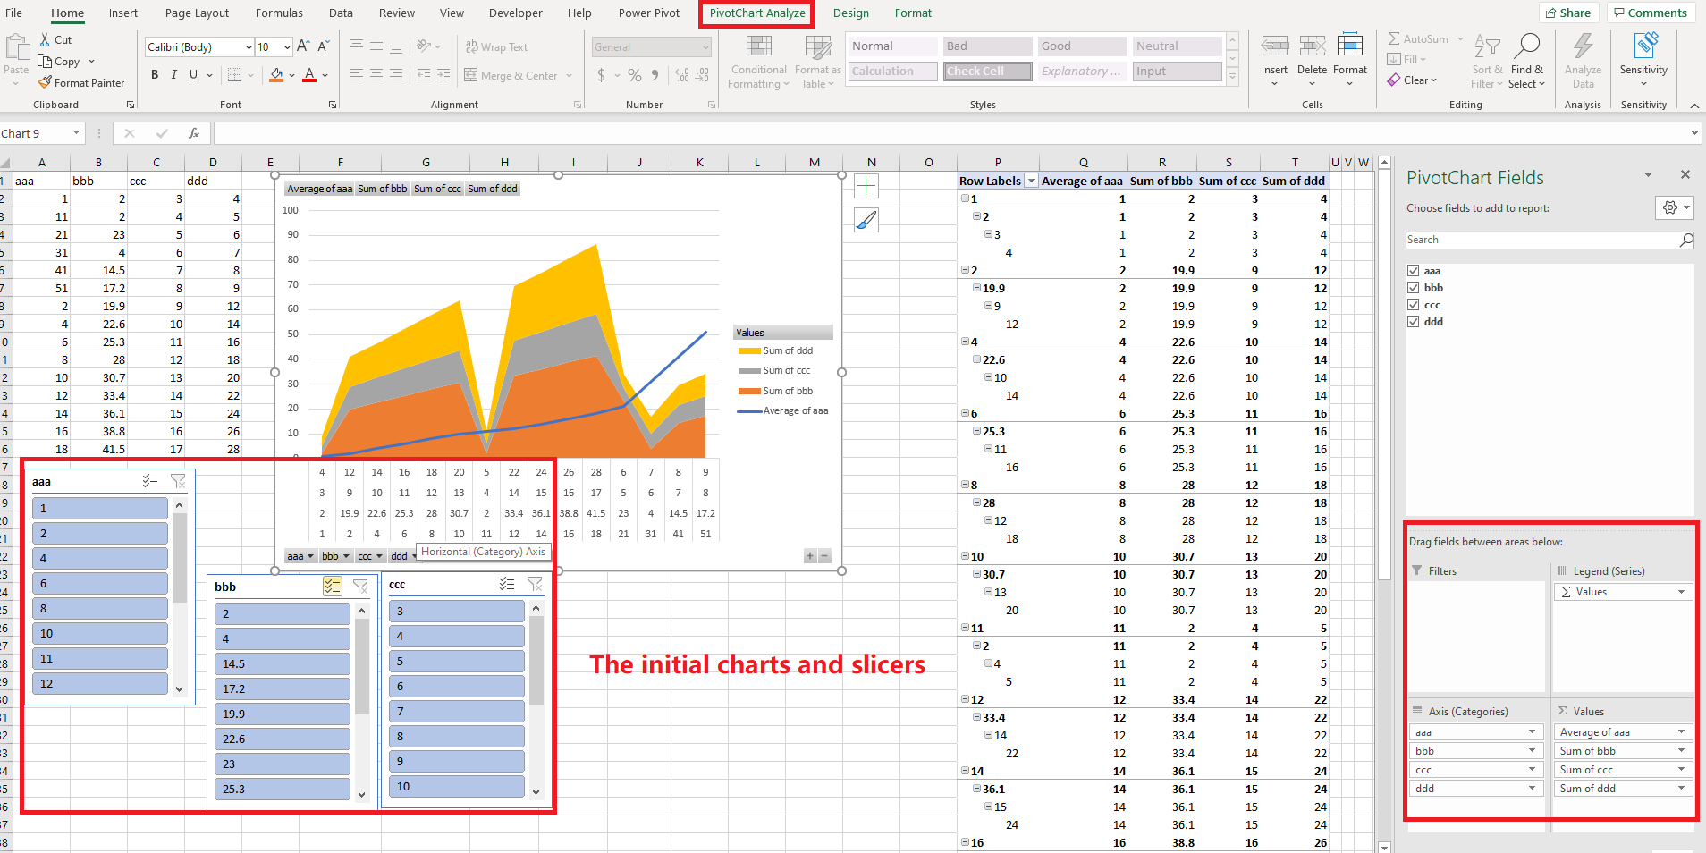The height and width of the screenshot is (853, 1706).
Task: Switch to the Design tab
Action: [x=850, y=13]
